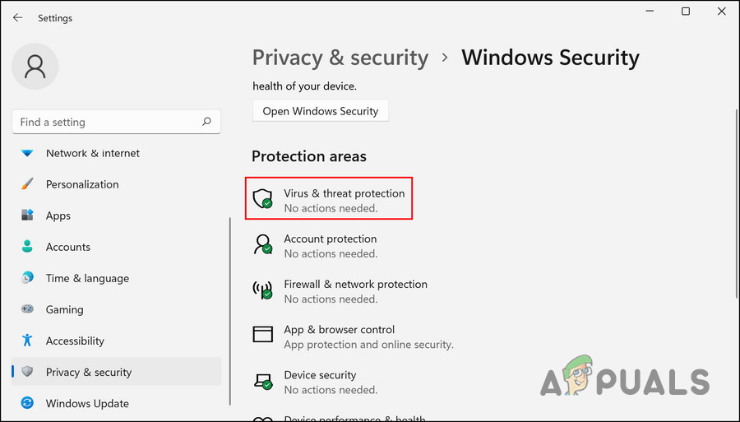The image size is (740, 422).
Task: Click the search magnifier icon
Action: coord(206,122)
